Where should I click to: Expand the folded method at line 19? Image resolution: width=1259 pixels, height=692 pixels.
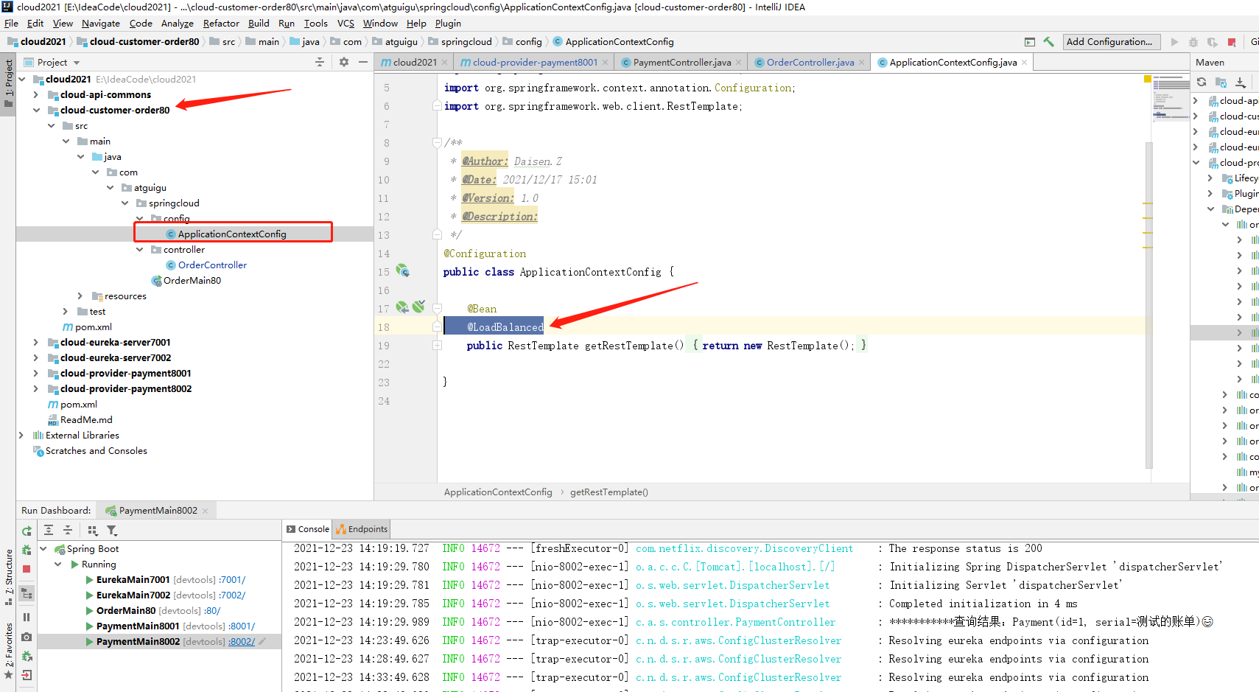(437, 346)
